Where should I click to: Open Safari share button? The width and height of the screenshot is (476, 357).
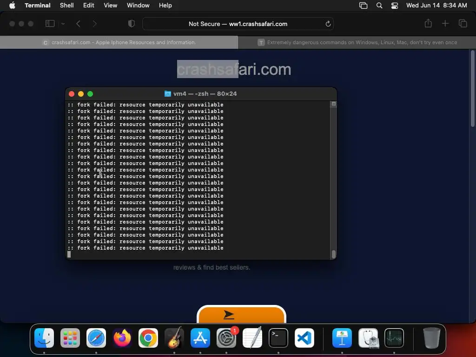coord(428,23)
